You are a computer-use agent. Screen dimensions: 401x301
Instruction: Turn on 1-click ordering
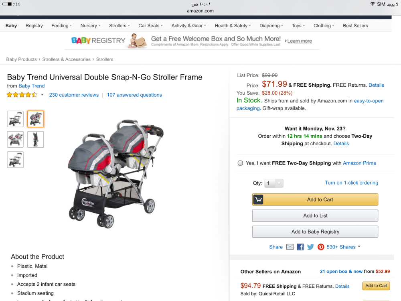pyautogui.click(x=351, y=183)
